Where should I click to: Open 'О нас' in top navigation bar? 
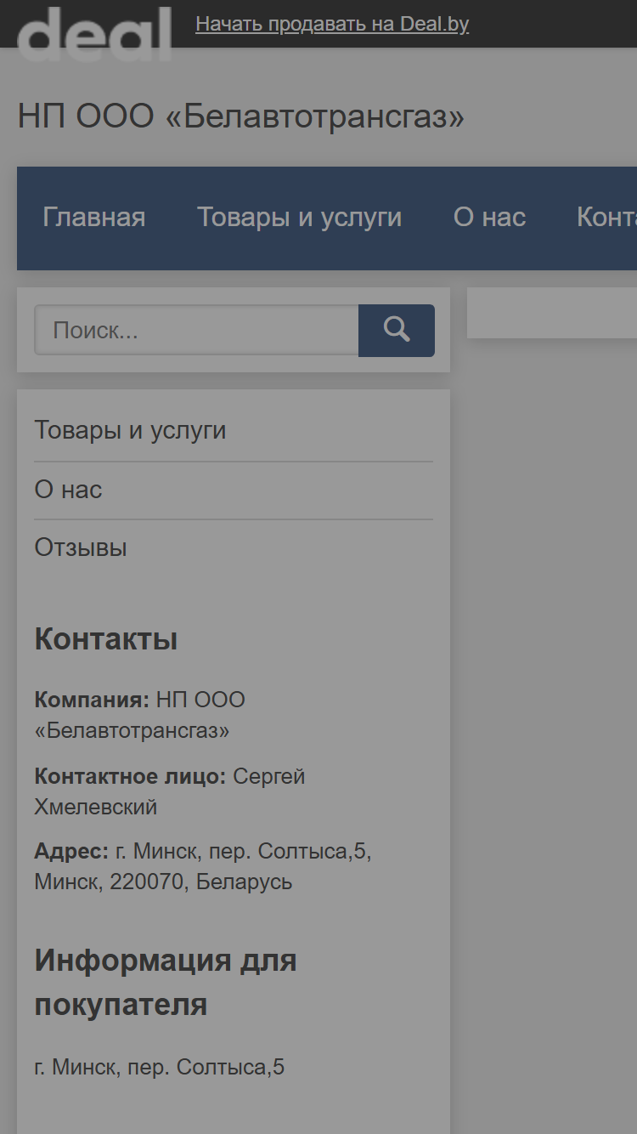tap(490, 218)
